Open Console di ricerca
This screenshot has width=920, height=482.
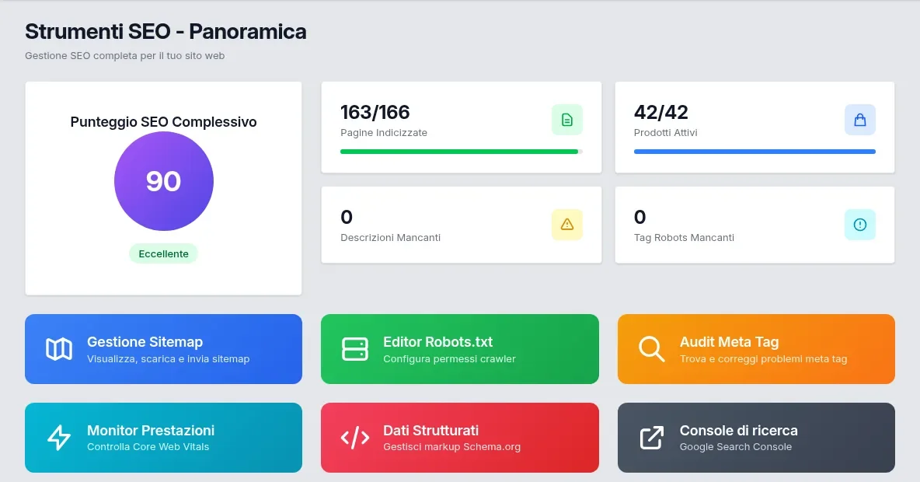(x=756, y=438)
